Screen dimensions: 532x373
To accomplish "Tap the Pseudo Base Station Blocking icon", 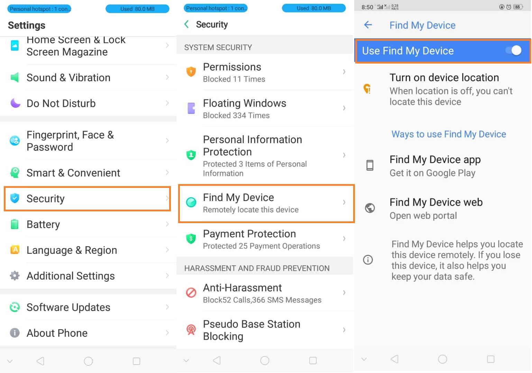I will tap(191, 329).
